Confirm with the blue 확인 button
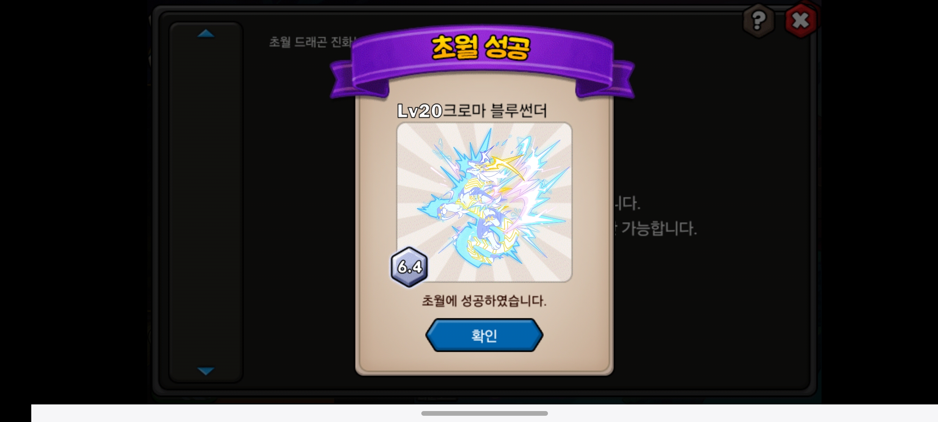Image resolution: width=938 pixels, height=422 pixels. click(x=484, y=335)
